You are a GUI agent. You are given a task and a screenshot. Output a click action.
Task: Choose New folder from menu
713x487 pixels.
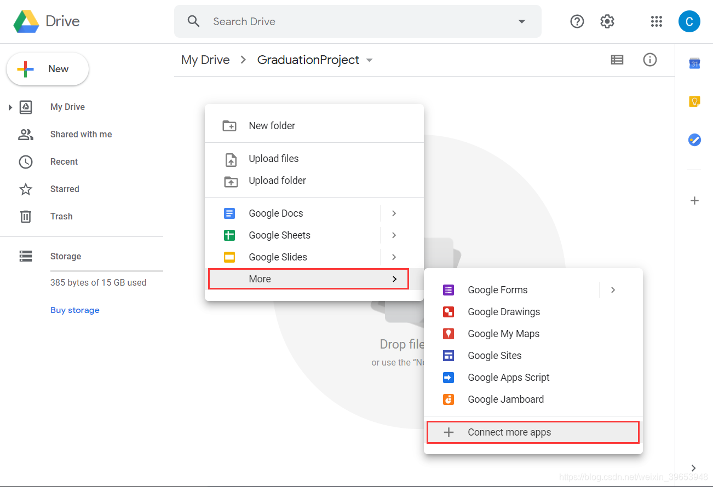[x=314, y=126]
